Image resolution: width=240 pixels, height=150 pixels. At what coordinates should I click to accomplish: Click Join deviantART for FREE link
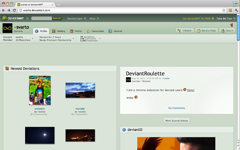click(x=196, y=18)
